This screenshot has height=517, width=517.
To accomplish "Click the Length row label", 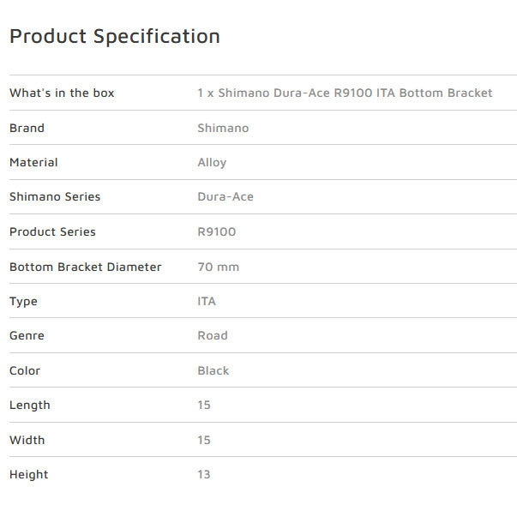I will click(x=30, y=405).
